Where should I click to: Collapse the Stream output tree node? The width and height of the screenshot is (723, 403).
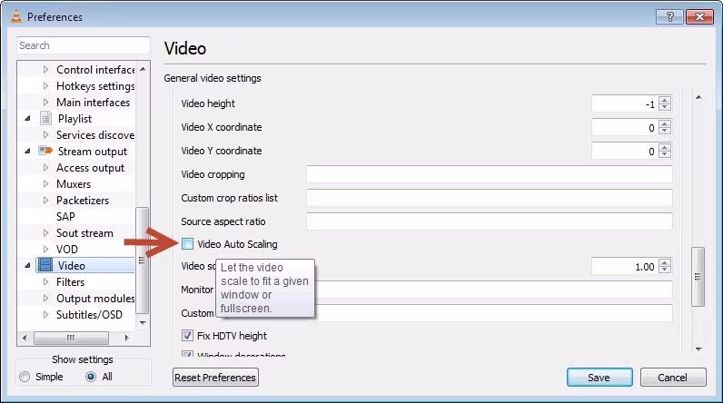pos(27,151)
